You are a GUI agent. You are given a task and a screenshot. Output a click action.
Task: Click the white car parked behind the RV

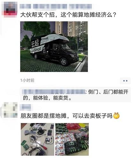(81, 49)
